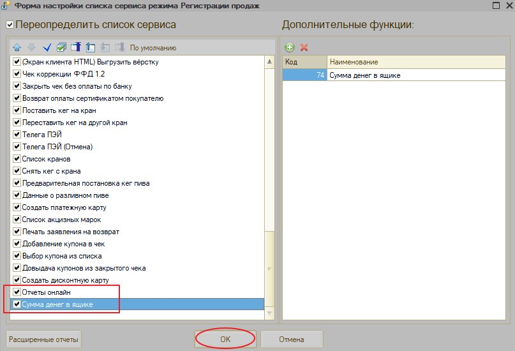Toggle 'Отчеты онлайн' checkbox

tap(17, 292)
